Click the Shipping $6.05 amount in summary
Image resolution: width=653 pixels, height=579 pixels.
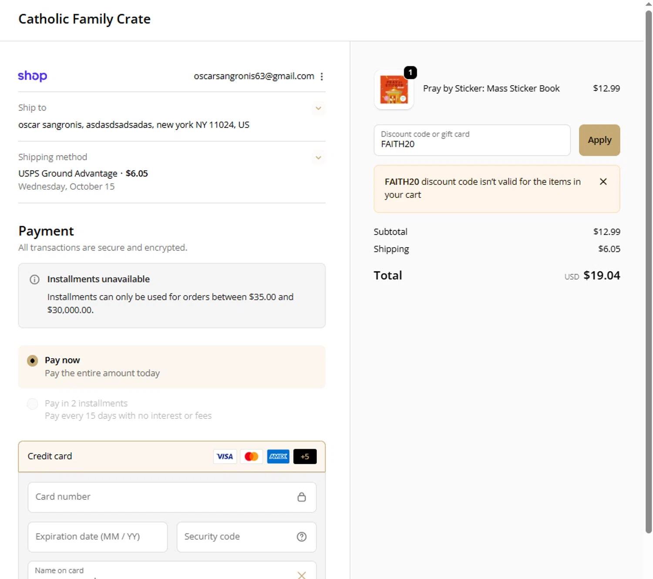coord(609,249)
